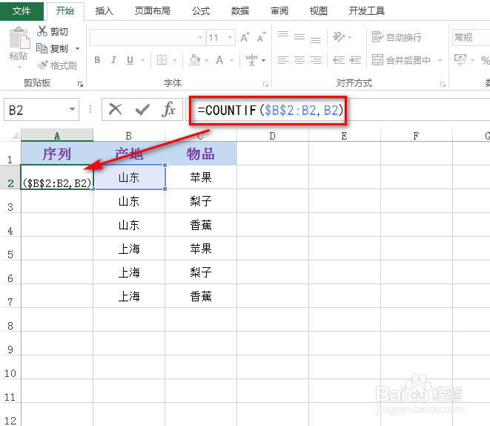Screen dimensions: 490x426
Task: Toggle underline formatting
Action: point(130,59)
